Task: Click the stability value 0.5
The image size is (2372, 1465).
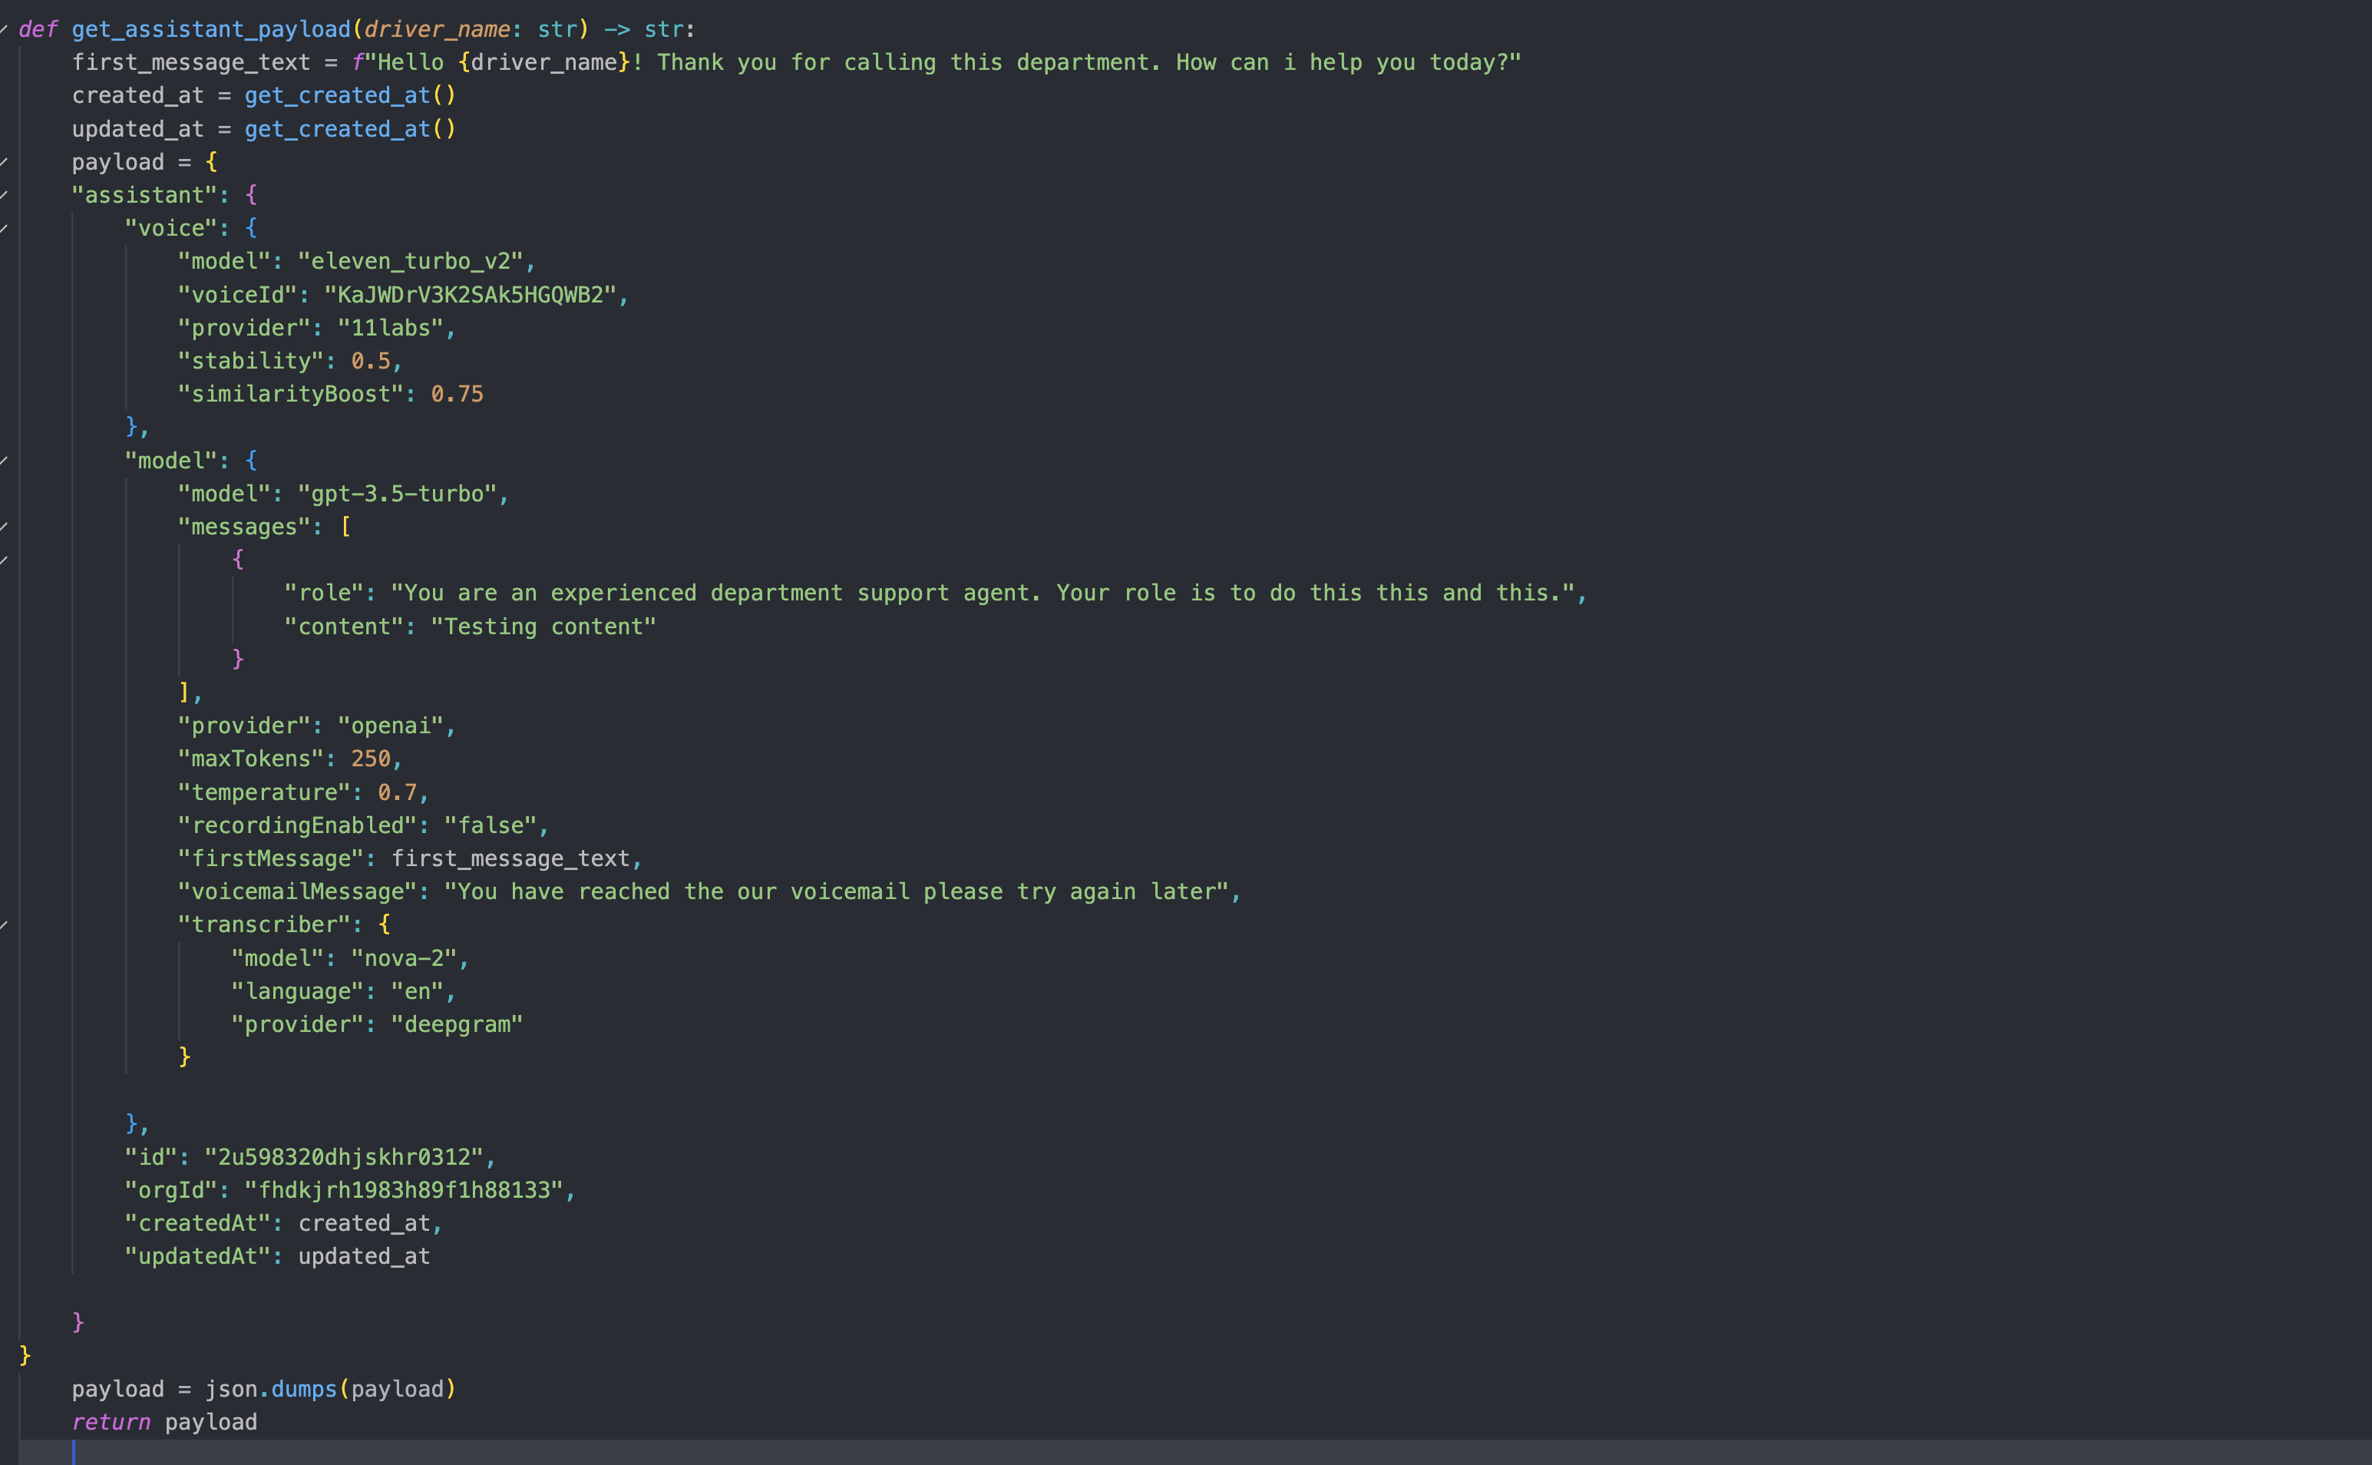Action: tap(373, 360)
